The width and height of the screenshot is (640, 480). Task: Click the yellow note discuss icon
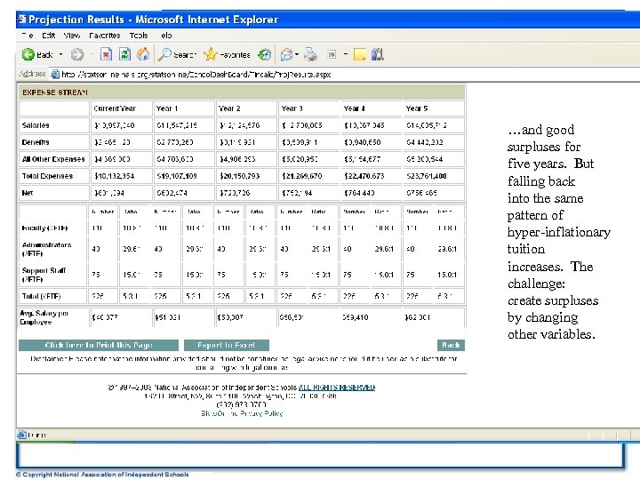pyautogui.click(x=360, y=54)
